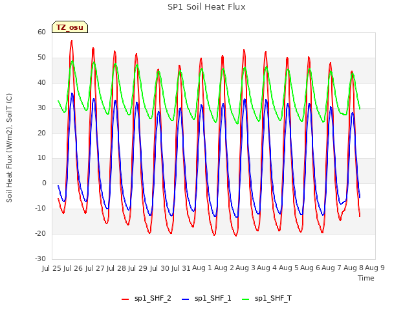
Task: Toggle the sp1_SHF_2 legend entry
Action: pos(146,299)
